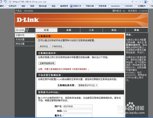This screenshot has height=118, width=153.
Task: Click the lightning speed-mode icon
Action: pyautogui.click(x=132, y=2)
